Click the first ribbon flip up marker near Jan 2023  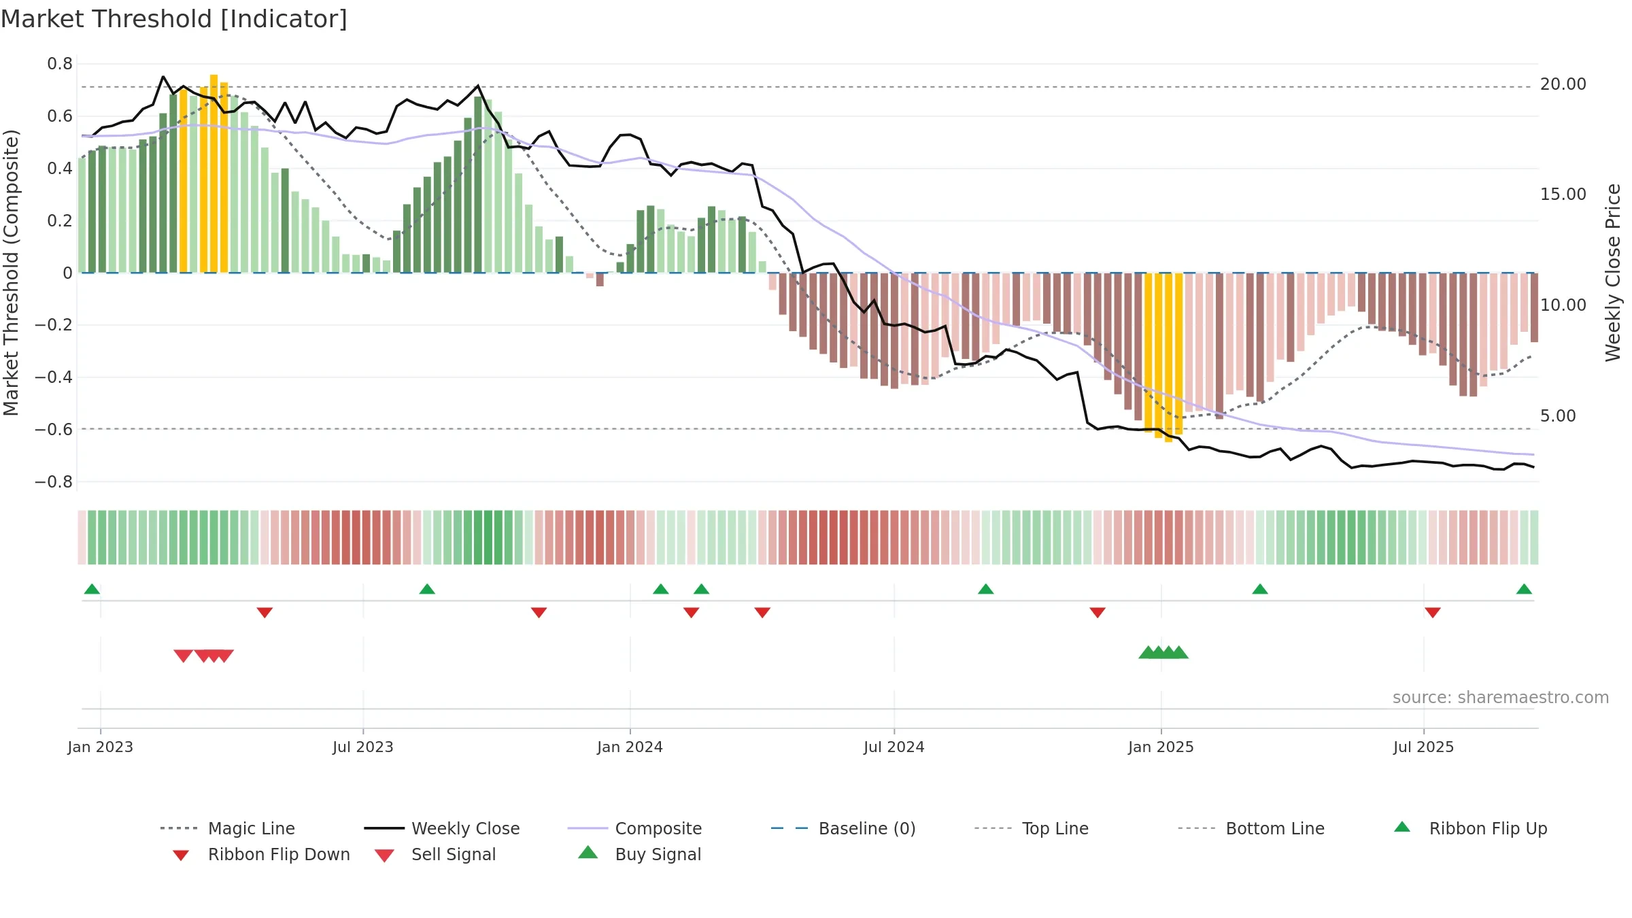tap(92, 589)
